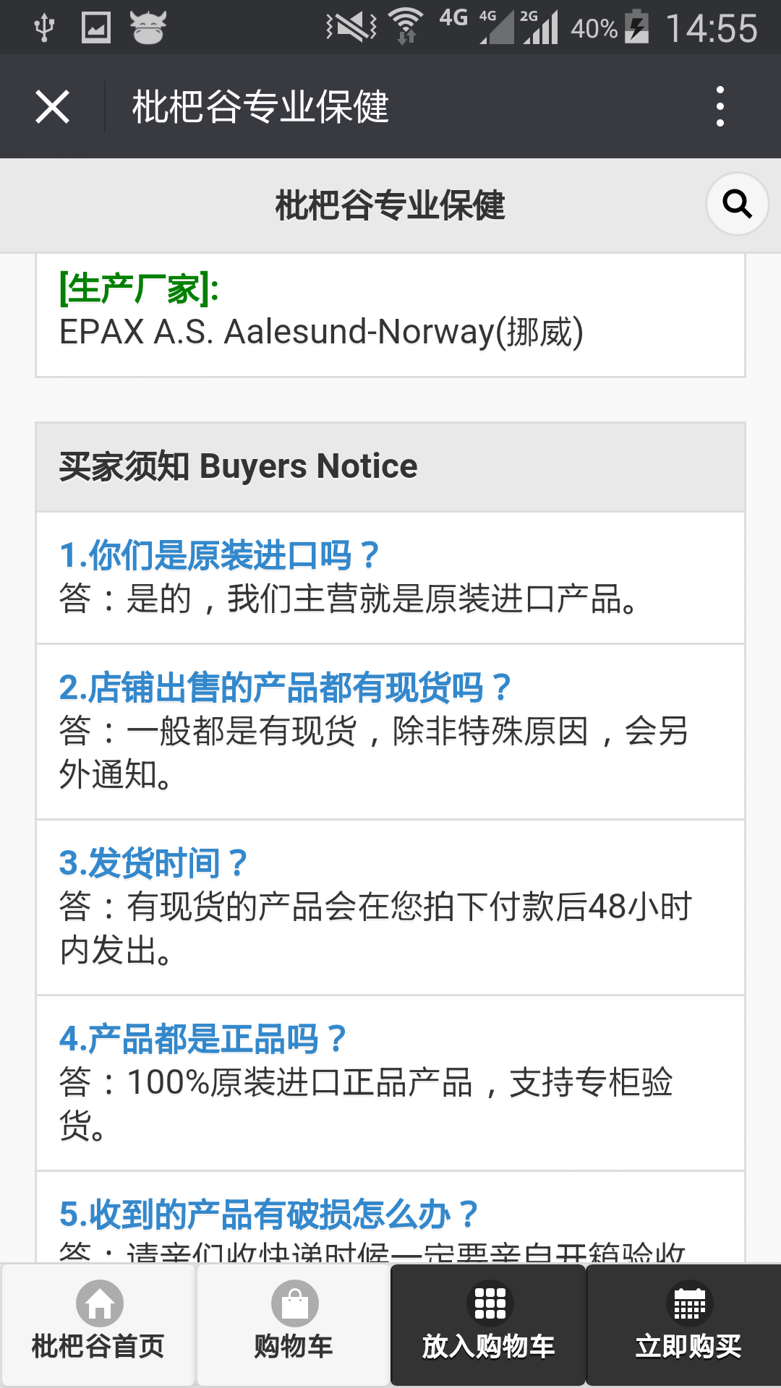Viewport: 781px width, 1388px height.
Task: Tap the search magnifier icon
Action: pyautogui.click(x=737, y=204)
